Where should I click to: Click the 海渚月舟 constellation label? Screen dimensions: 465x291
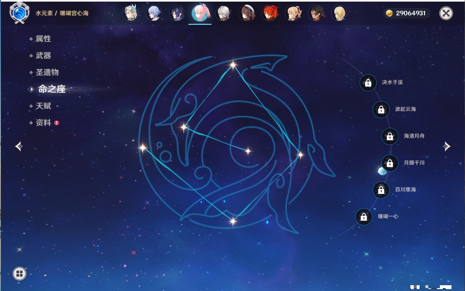point(414,136)
